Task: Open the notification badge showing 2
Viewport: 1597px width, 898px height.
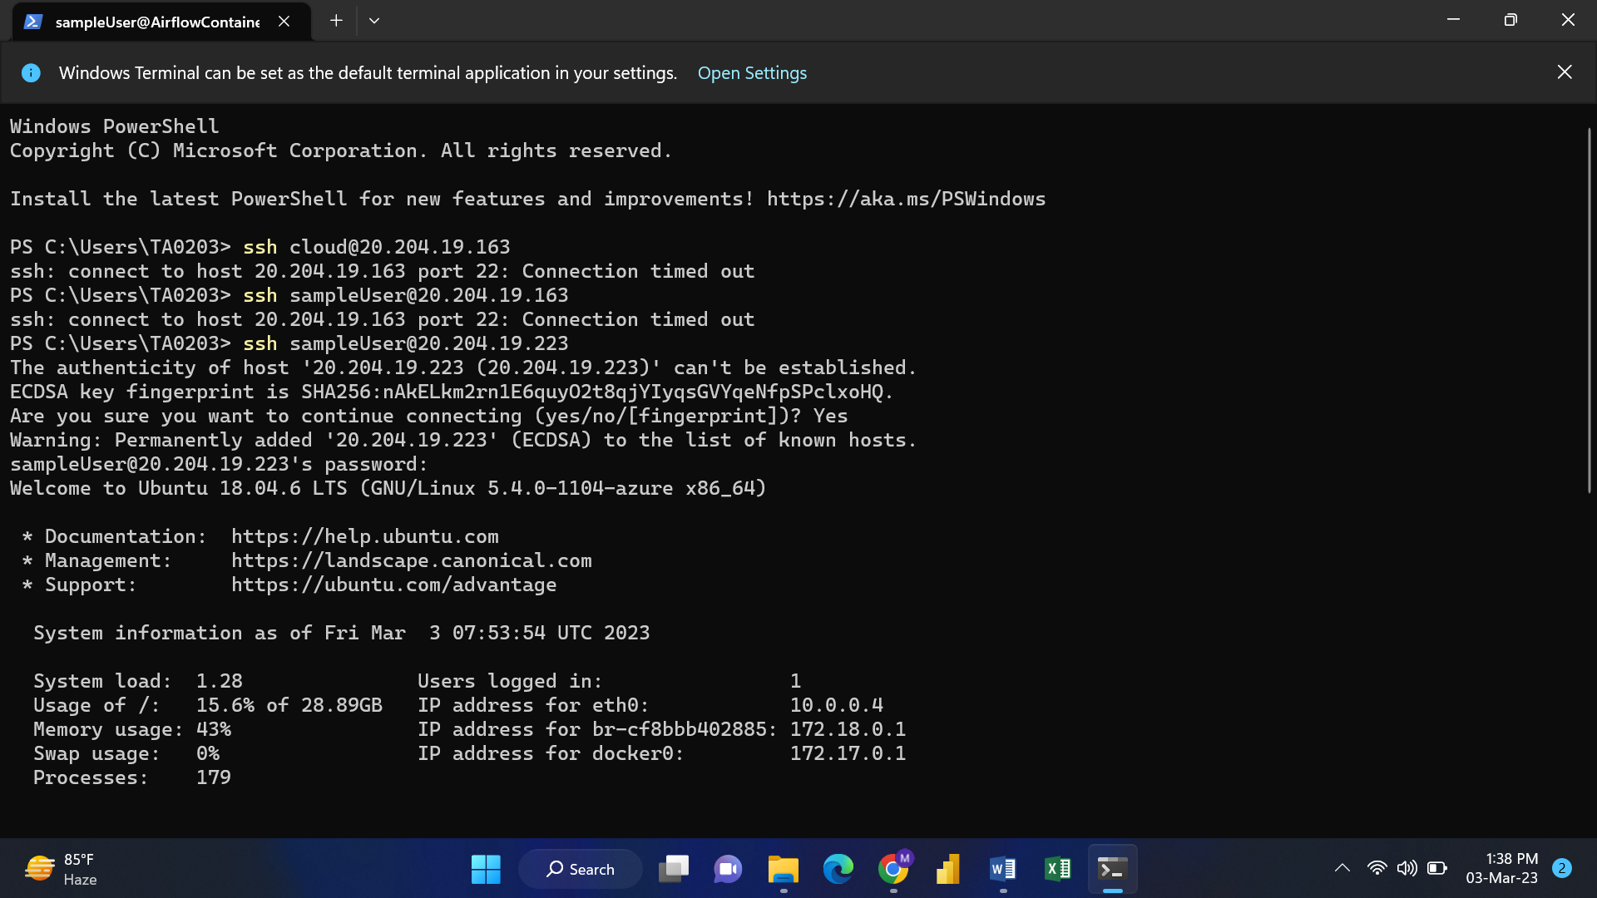Action: pyautogui.click(x=1562, y=869)
